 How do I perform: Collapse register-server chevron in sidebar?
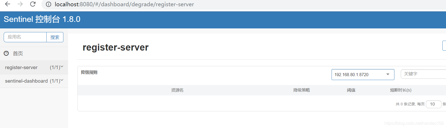coord(62,67)
